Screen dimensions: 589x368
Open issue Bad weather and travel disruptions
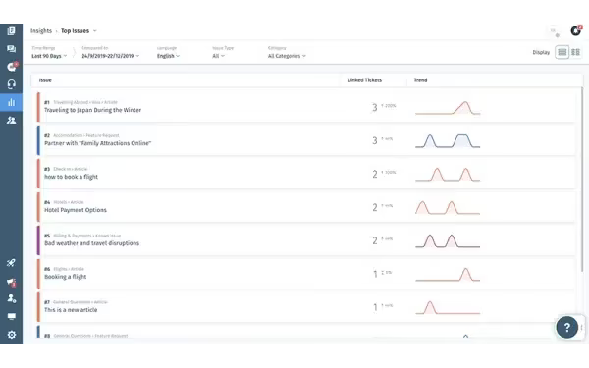91,243
